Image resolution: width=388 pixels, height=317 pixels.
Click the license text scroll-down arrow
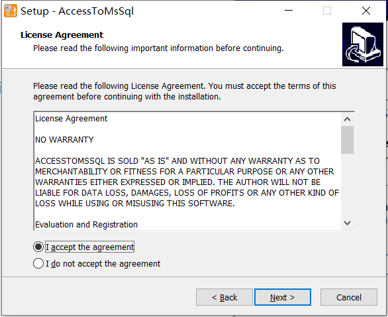(347, 223)
